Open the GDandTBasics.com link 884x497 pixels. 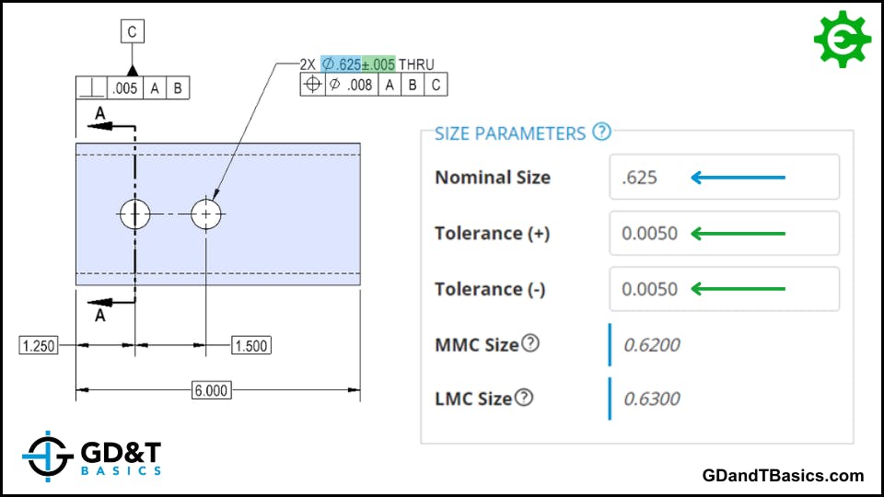pos(782,476)
